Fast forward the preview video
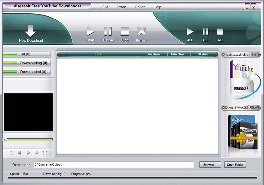Image resolution: width=264 pixels, height=185 pixels. point(37,153)
